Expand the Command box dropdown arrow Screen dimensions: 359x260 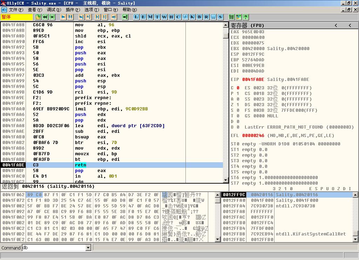tap(88, 248)
